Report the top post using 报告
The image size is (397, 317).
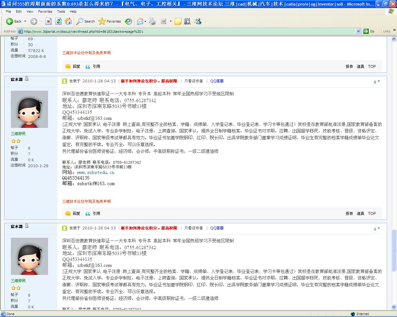[349, 67]
